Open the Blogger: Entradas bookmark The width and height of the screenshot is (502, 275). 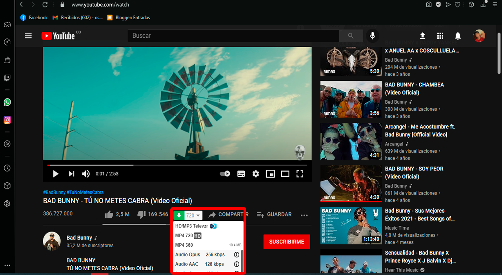tap(128, 18)
